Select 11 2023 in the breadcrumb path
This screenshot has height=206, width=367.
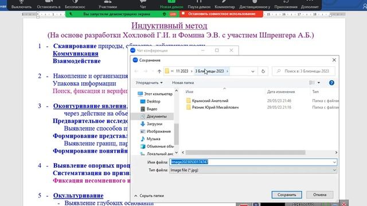pos(182,71)
